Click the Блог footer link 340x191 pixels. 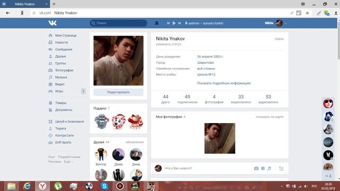[x=52, y=157]
